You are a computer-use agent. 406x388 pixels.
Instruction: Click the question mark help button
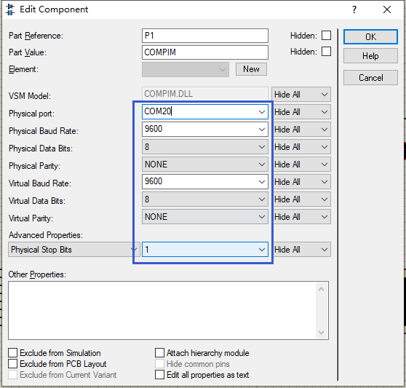(x=354, y=9)
